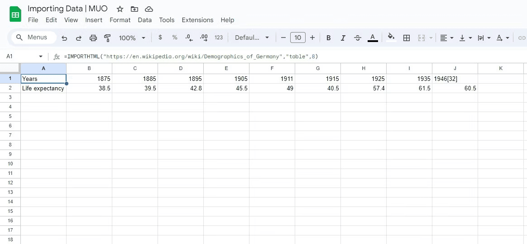The width and height of the screenshot is (527, 244).
Task: Search the Menus box
Action: pyautogui.click(x=34, y=37)
